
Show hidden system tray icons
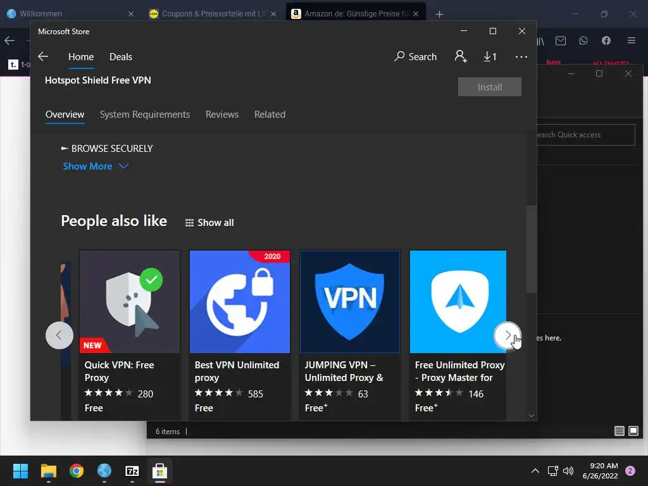[535, 471]
